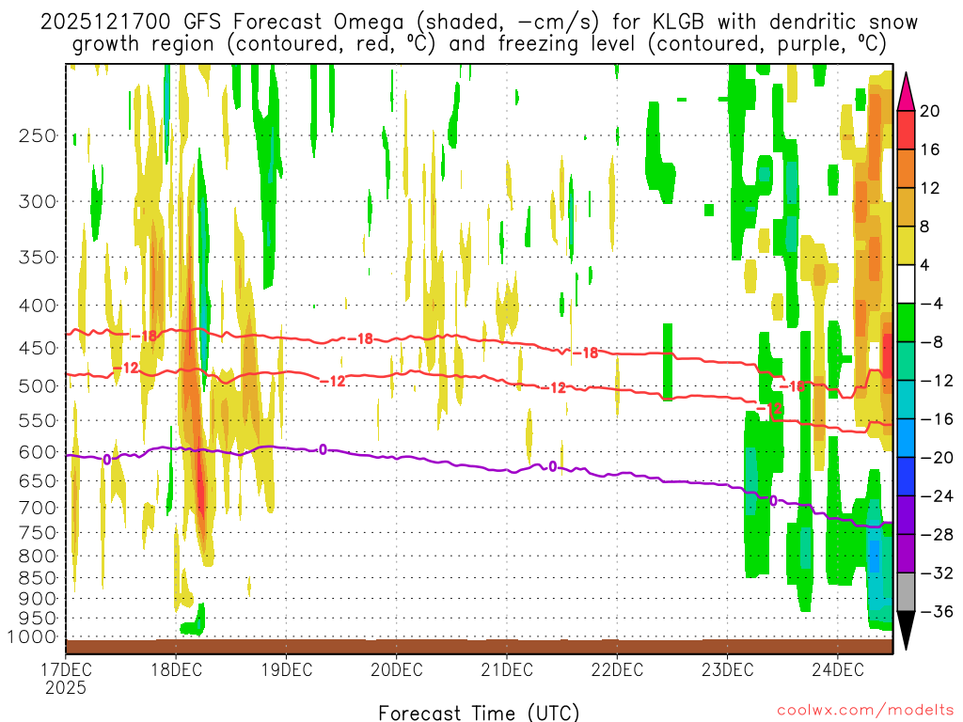Click the 23DEC time axis label

(728, 669)
